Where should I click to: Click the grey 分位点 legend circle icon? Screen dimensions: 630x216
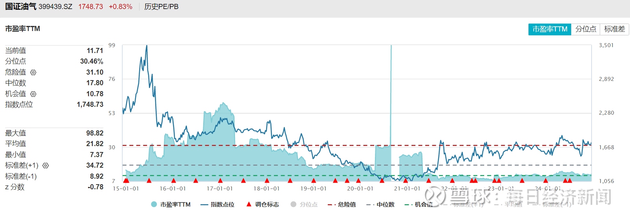(293, 204)
